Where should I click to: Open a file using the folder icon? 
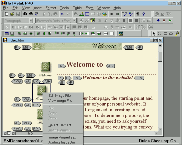pyautogui.click(x=12, y=14)
